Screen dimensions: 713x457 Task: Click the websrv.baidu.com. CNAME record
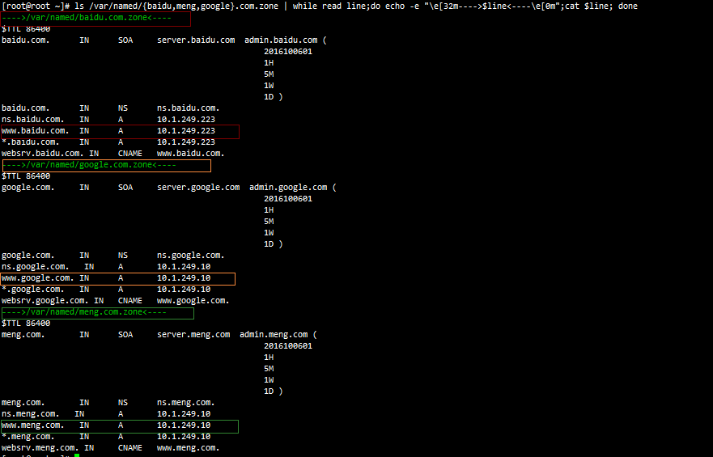[113, 154]
